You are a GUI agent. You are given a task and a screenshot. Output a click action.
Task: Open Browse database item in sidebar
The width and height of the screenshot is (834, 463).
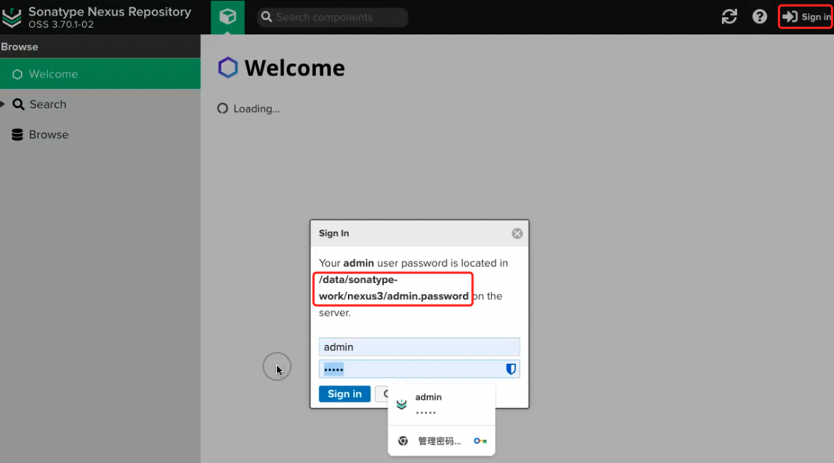(x=49, y=134)
